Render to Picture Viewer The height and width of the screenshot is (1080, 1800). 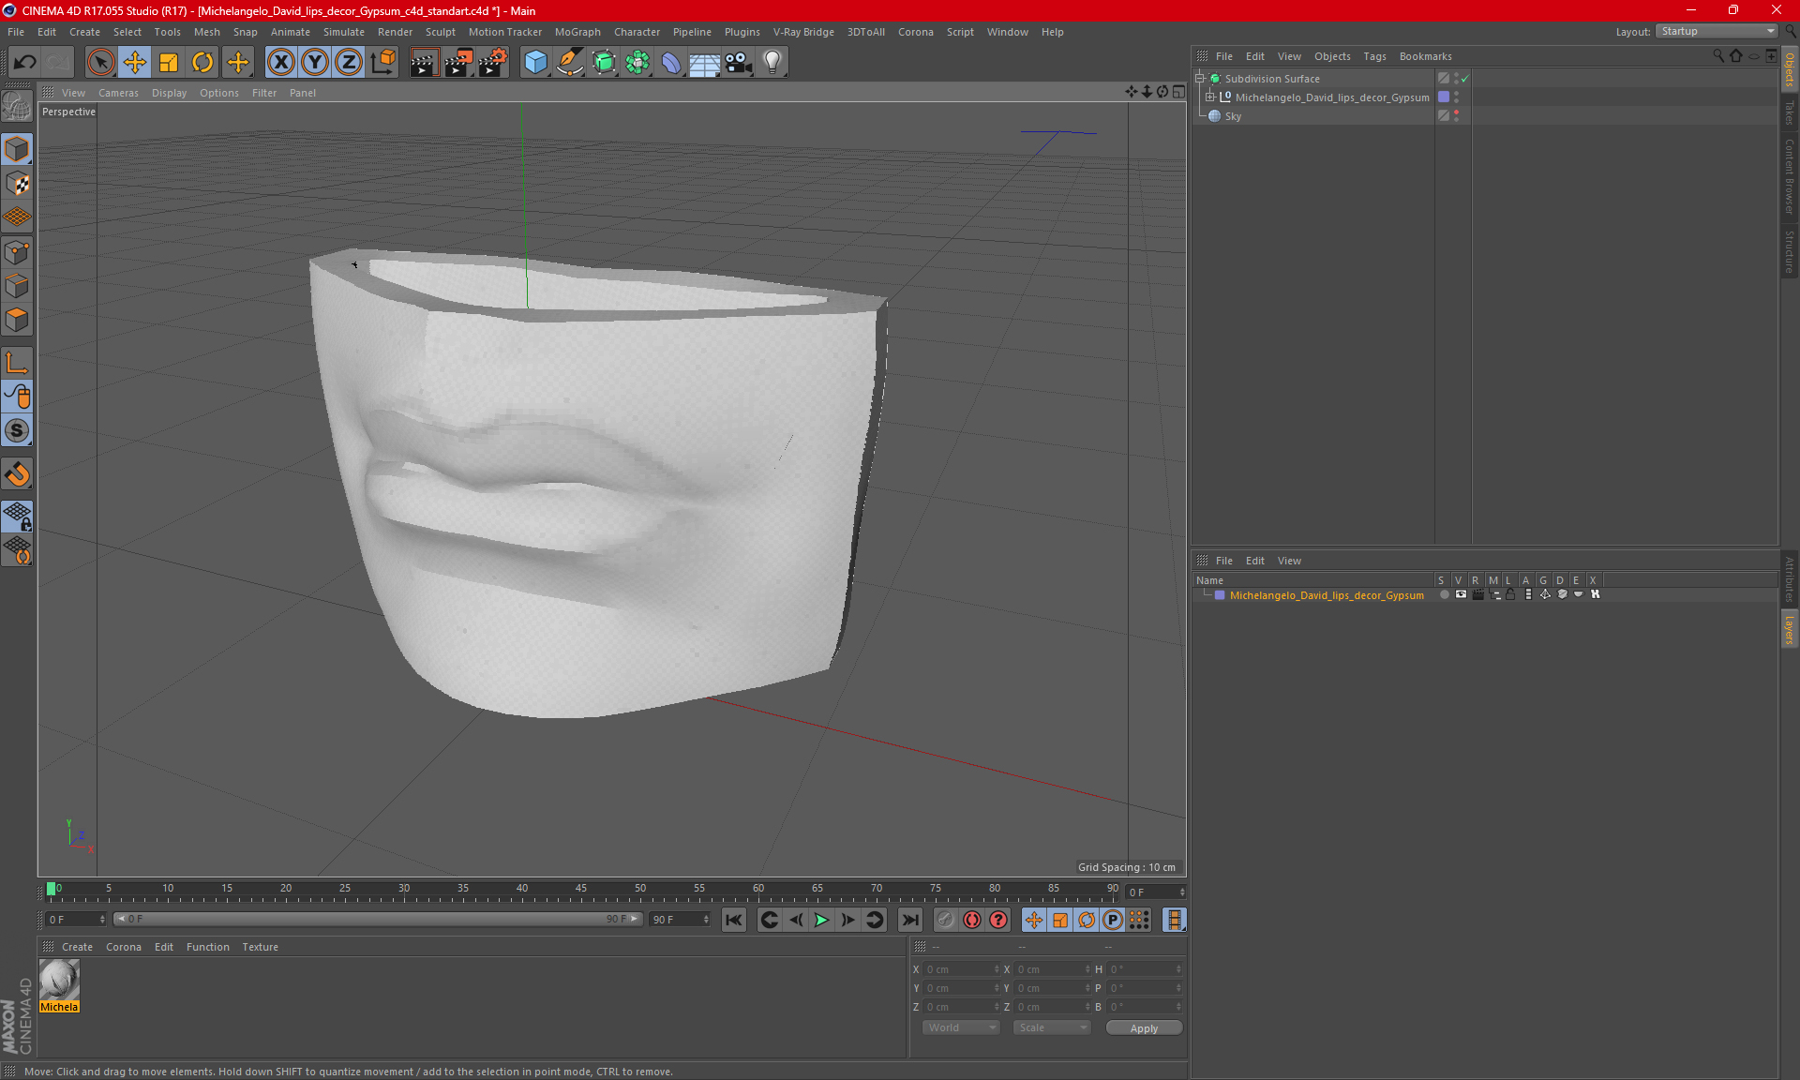[458, 62]
